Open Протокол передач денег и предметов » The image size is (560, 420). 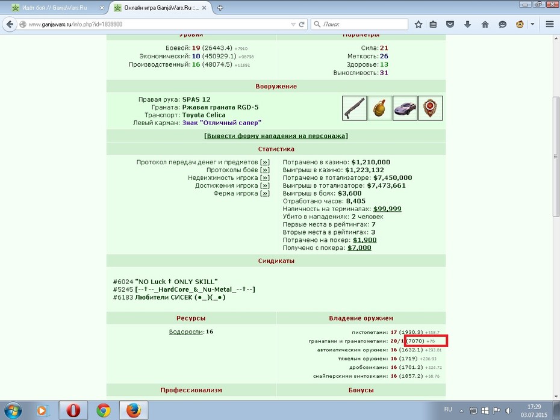tap(264, 162)
